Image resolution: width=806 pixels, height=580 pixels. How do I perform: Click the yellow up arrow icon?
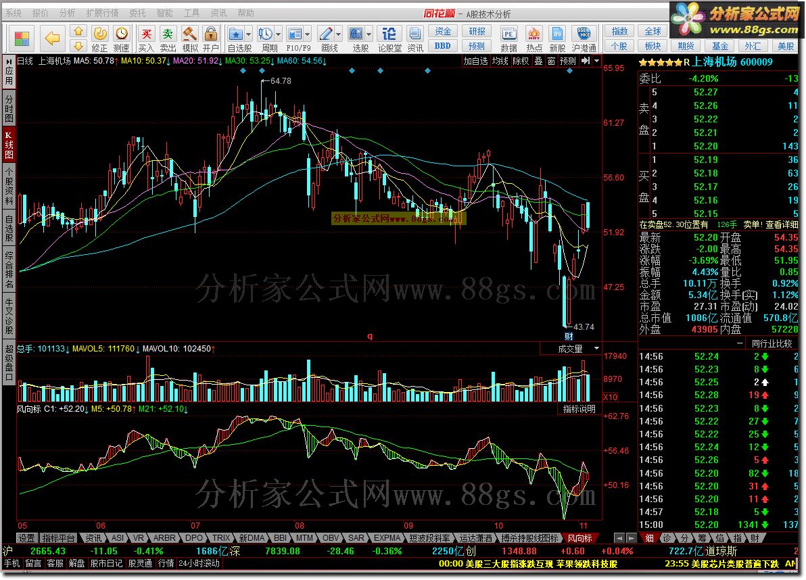coord(78,31)
